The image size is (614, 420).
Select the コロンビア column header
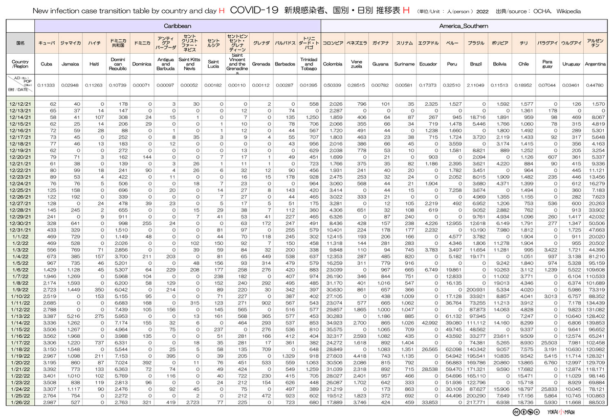[x=333, y=43]
